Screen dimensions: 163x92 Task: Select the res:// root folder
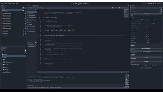[13, 56]
